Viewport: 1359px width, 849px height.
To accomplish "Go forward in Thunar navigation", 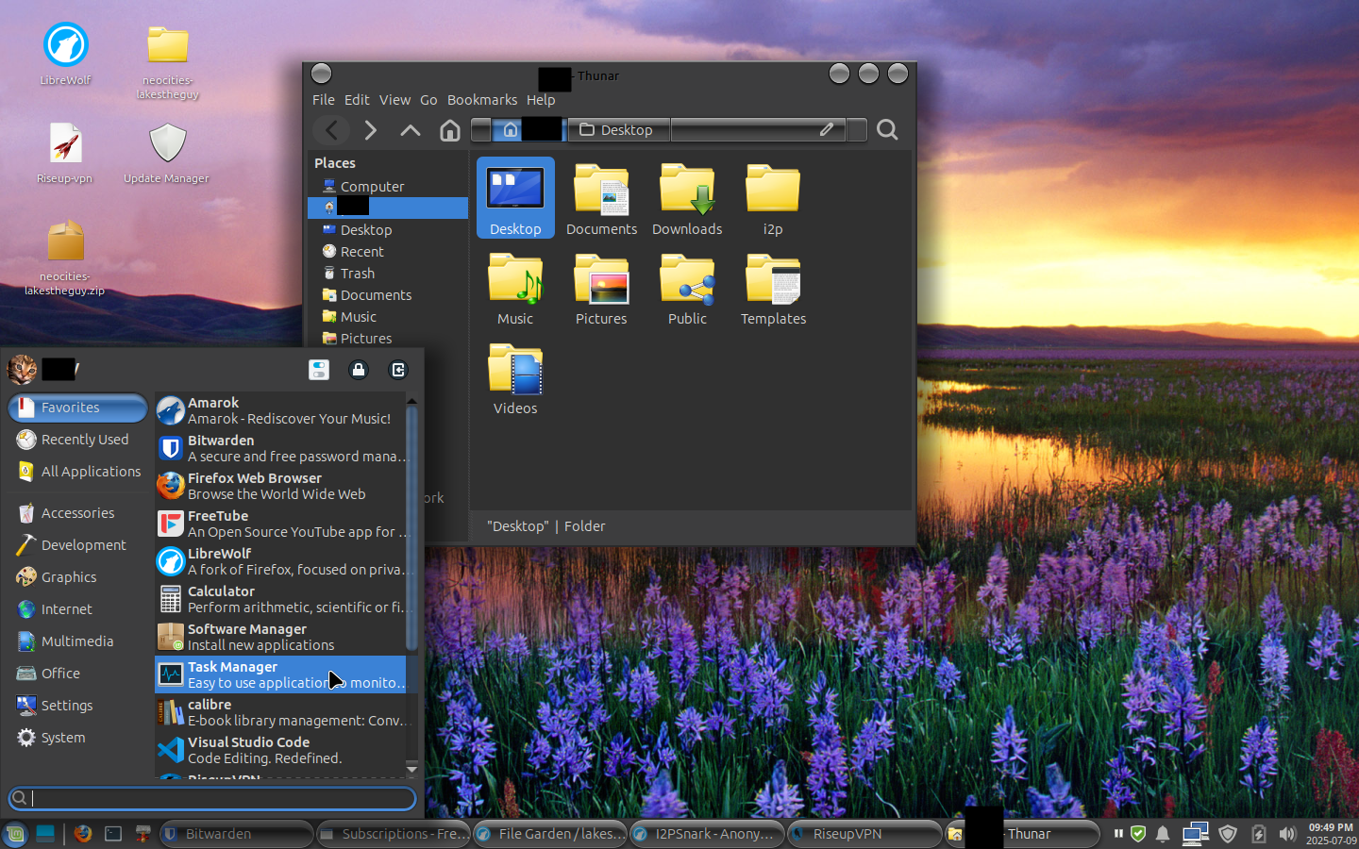I will tap(370, 130).
